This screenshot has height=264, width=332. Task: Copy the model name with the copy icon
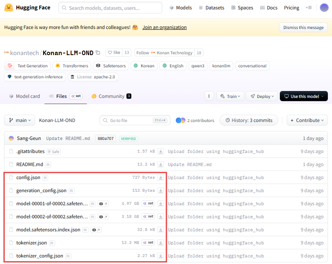(98, 52)
